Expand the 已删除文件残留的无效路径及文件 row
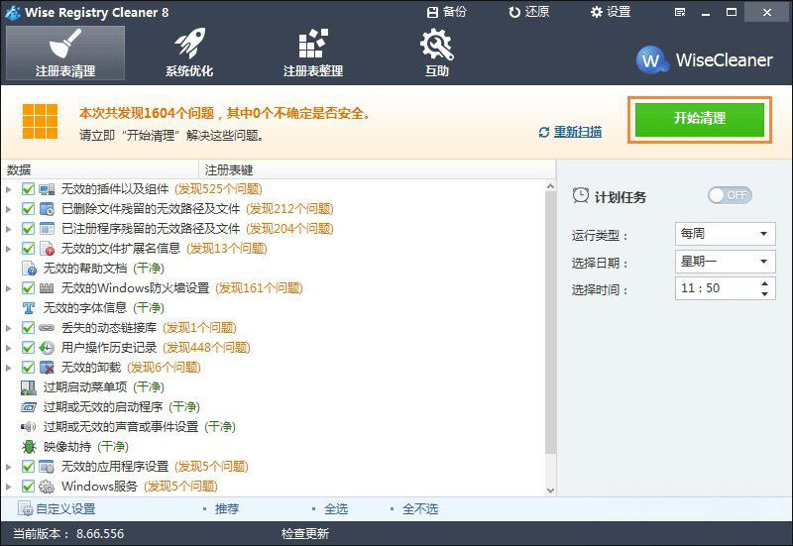Viewport: 793px width, 546px height. coord(9,209)
